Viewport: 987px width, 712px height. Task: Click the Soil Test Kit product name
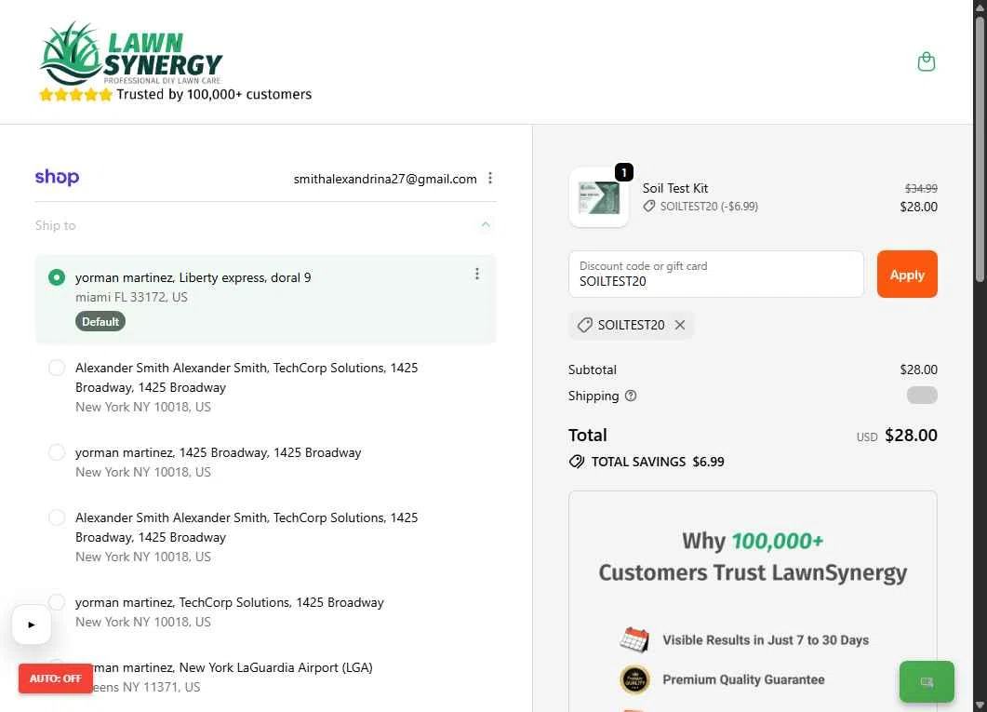point(674,188)
